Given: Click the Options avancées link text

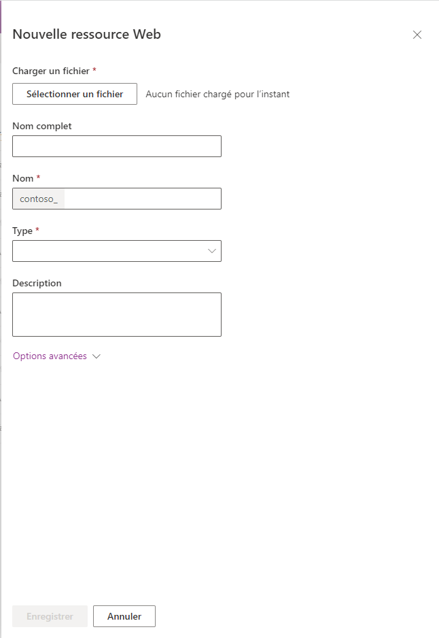Looking at the screenshot, I should coord(49,356).
